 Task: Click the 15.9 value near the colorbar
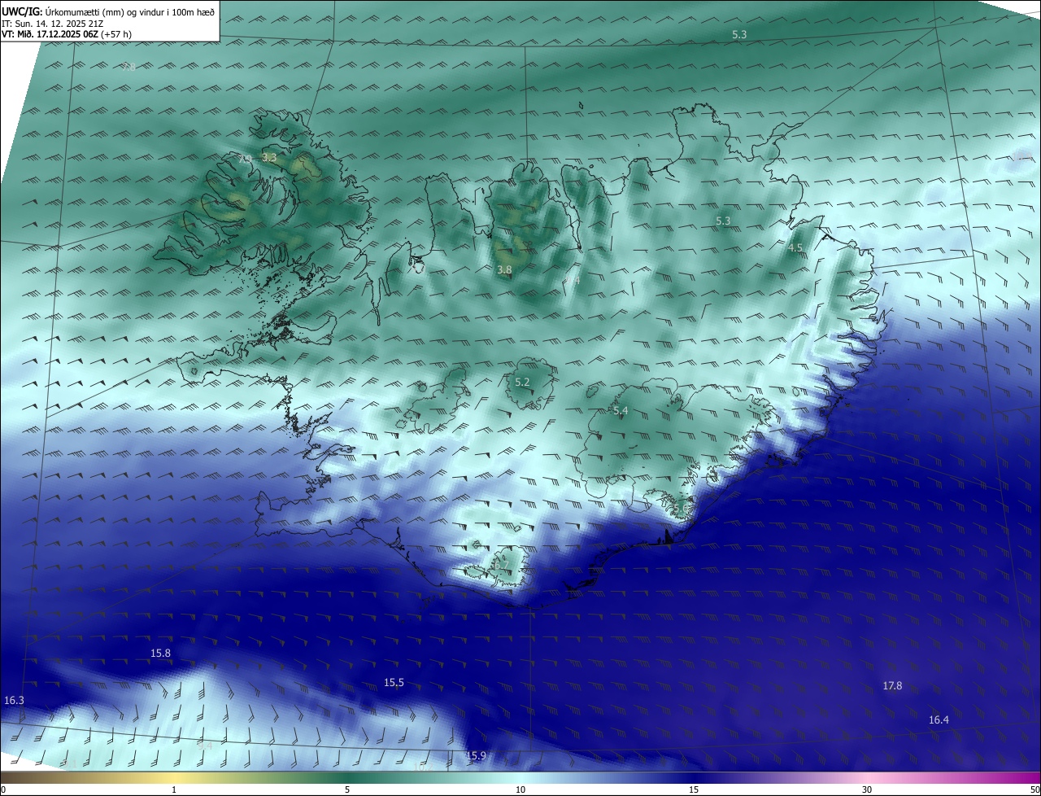(x=476, y=756)
